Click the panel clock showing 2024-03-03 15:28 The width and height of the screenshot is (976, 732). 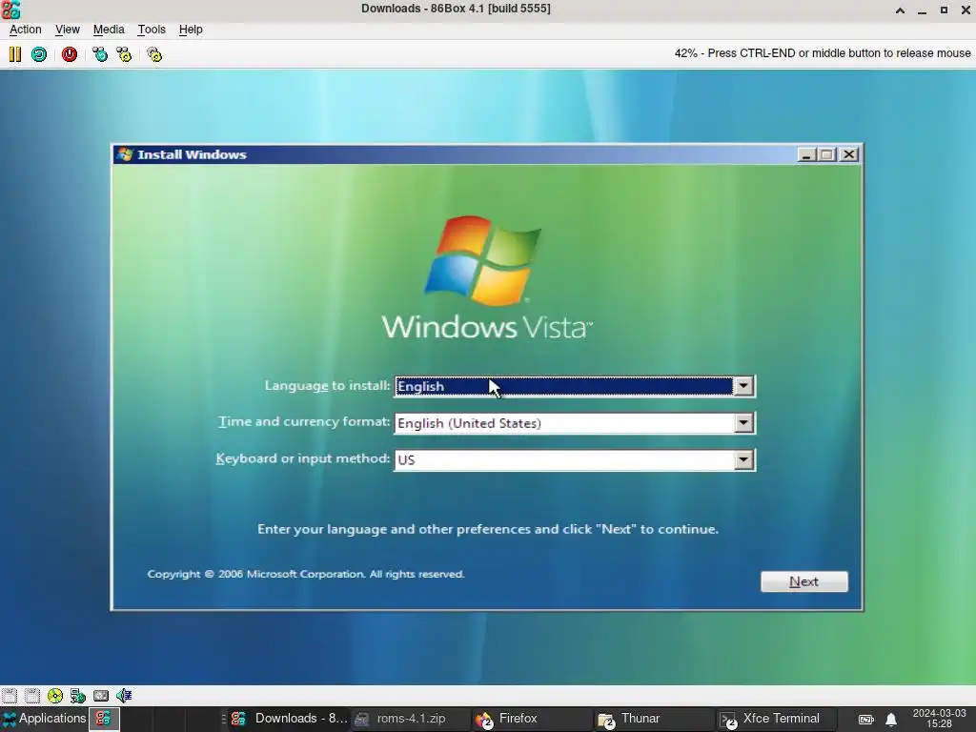[x=939, y=719]
